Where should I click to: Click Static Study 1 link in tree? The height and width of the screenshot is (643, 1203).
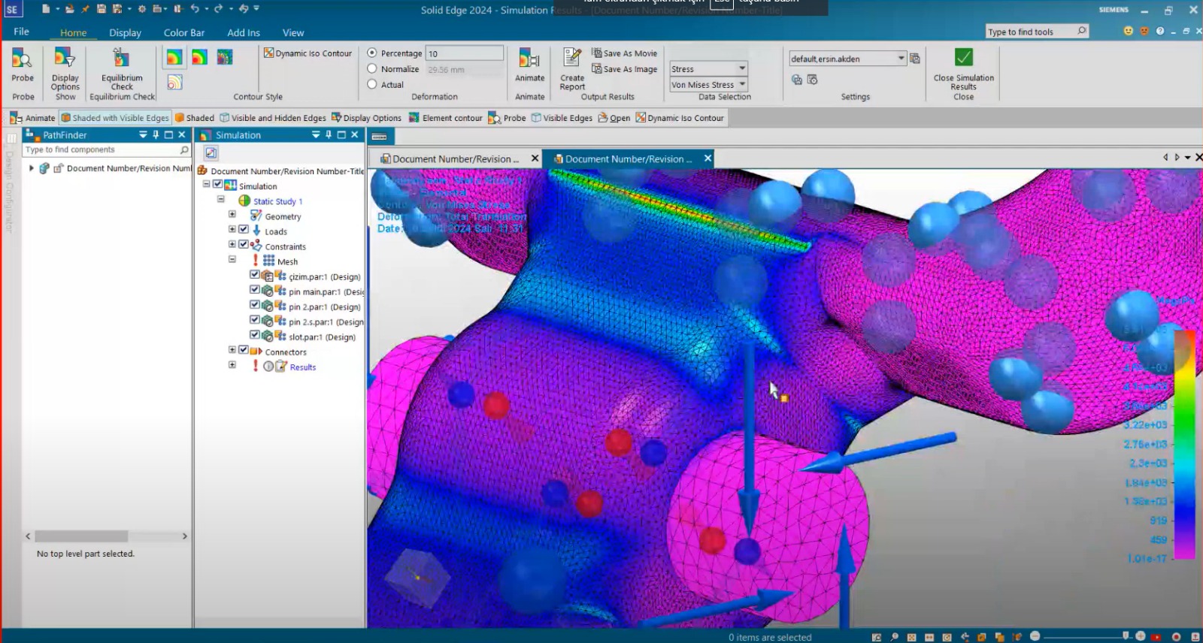coord(277,201)
